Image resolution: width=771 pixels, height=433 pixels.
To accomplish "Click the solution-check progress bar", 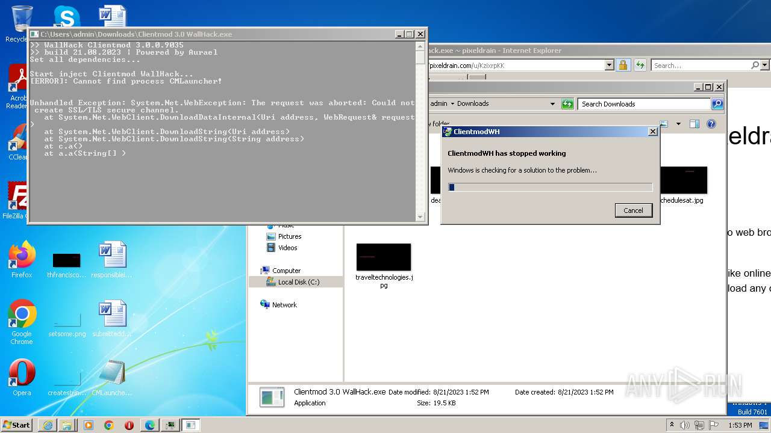I will pos(551,187).
